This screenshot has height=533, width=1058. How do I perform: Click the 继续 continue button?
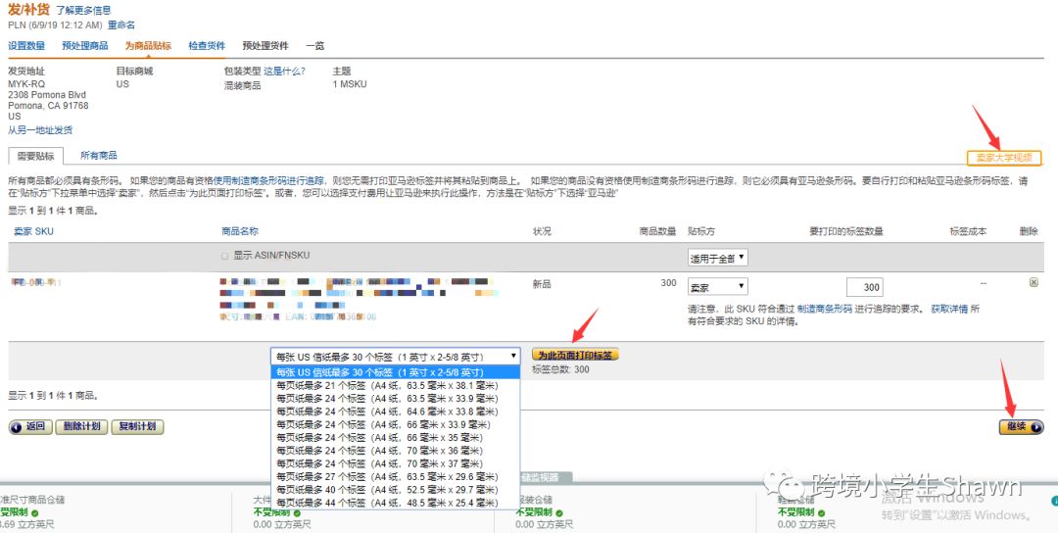pyautogui.click(x=1021, y=427)
